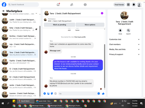Click the 33°C weather widget
The width and height of the screenshot is (145, 108).
tap(114, 103)
